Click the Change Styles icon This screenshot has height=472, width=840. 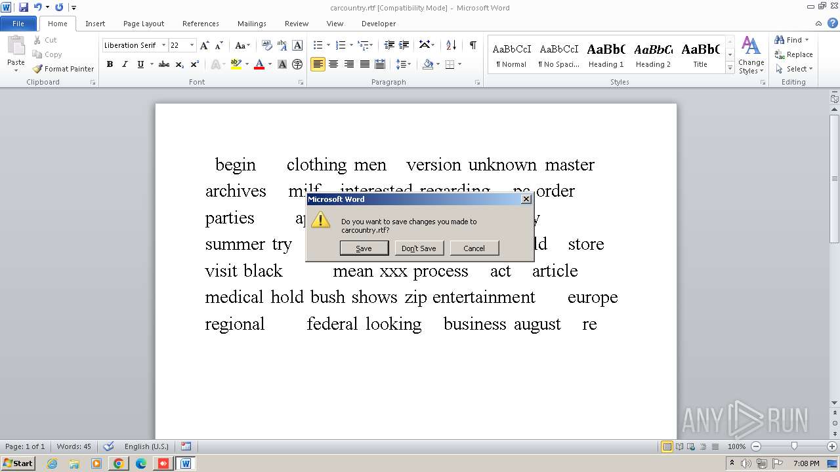click(751, 56)
